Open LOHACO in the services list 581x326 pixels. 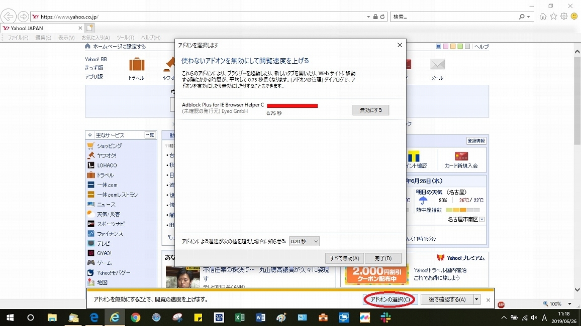tap(107, 165)
